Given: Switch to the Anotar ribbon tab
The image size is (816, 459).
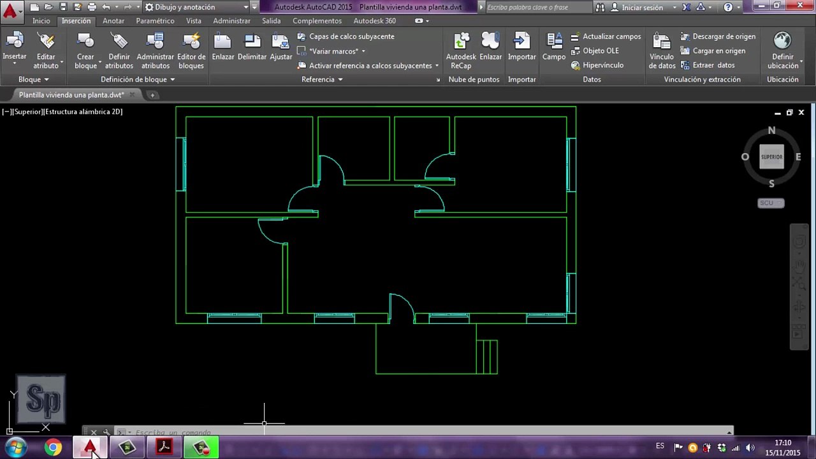Looking at the screenshot, I should click(x=113, y=21).
